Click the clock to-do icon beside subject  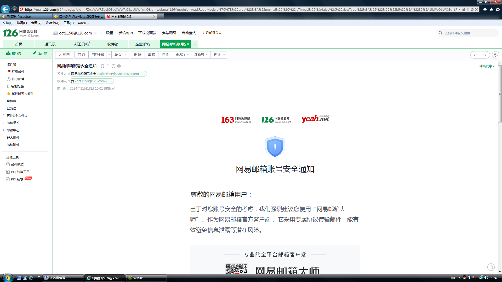click(x=113, y=66)
